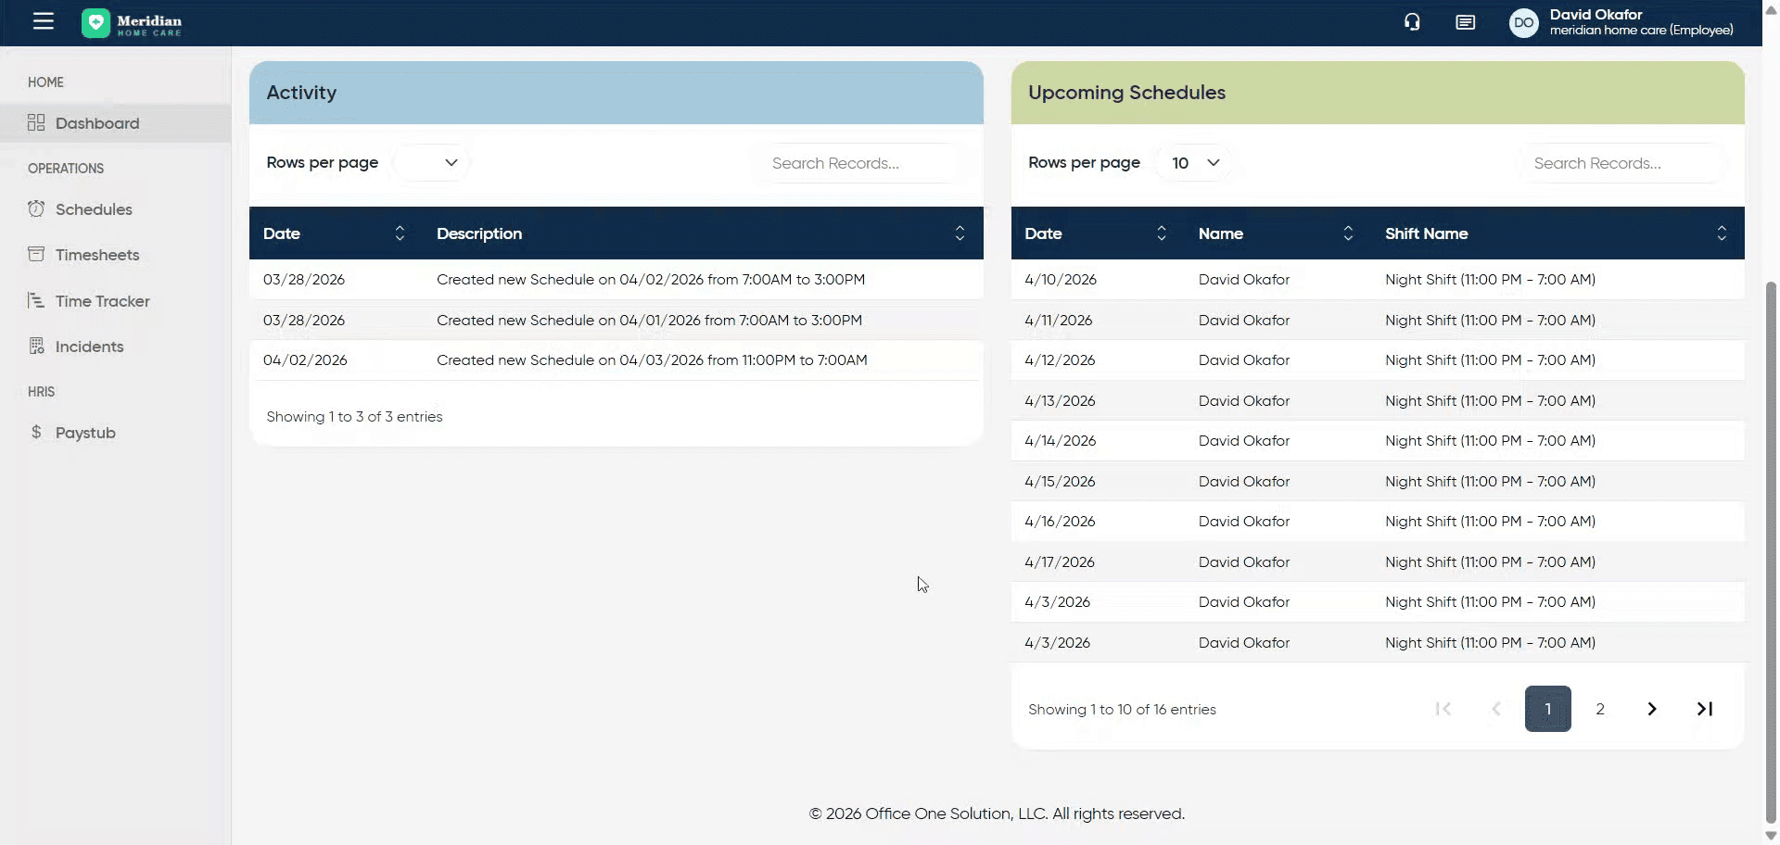
Task: Open the Time Tracker section
Action: point(102,301)
